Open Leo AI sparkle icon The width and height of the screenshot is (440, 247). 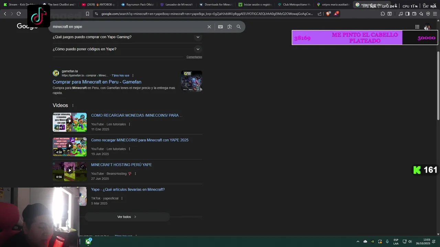[x=421, y=14]
